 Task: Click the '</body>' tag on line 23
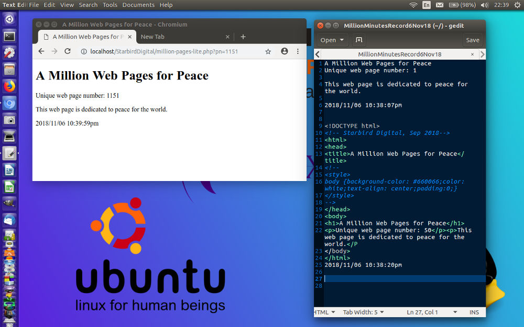[337, 251]
